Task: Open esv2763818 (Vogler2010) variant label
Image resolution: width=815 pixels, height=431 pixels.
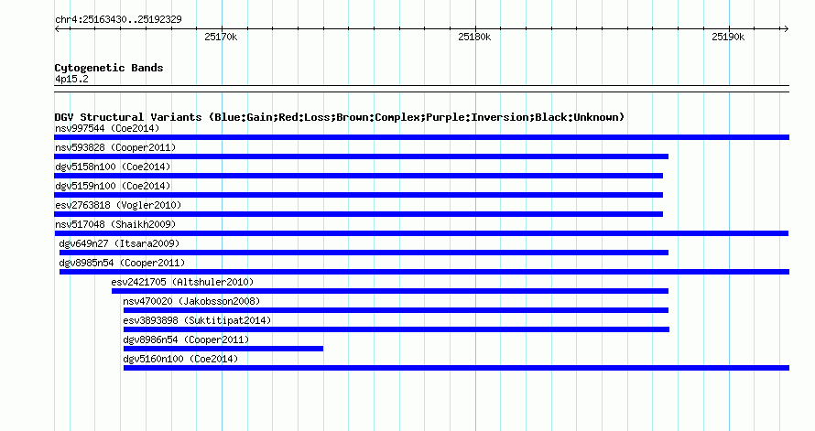Action: pyautogui.click(x=118, y=205)
